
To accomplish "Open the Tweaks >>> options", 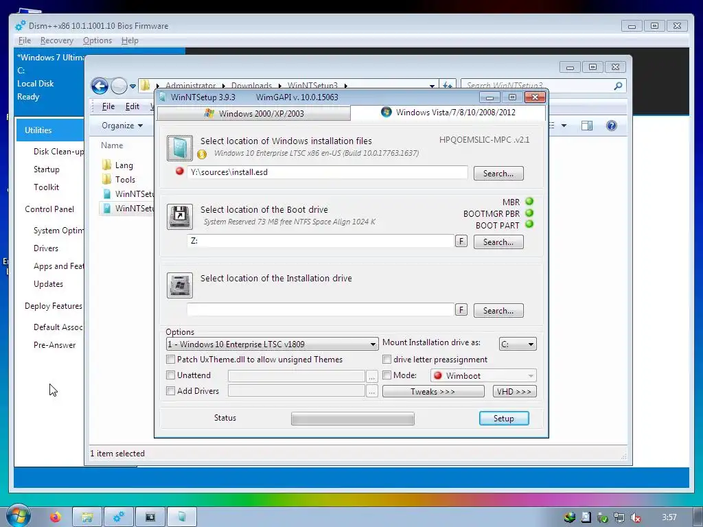I will pyautogui.click(x=433, y=391).
